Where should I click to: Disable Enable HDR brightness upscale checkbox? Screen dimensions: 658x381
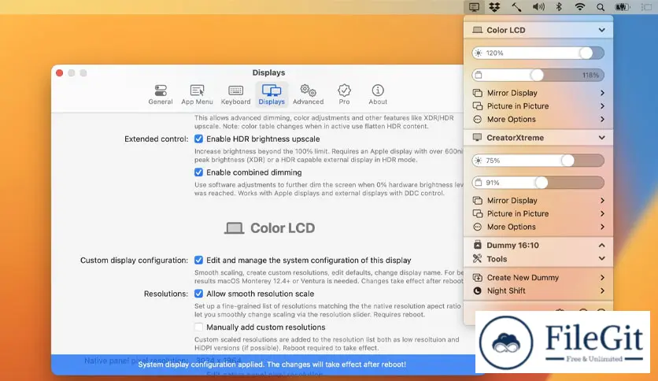pyautogui.click(x=198, y=139)
